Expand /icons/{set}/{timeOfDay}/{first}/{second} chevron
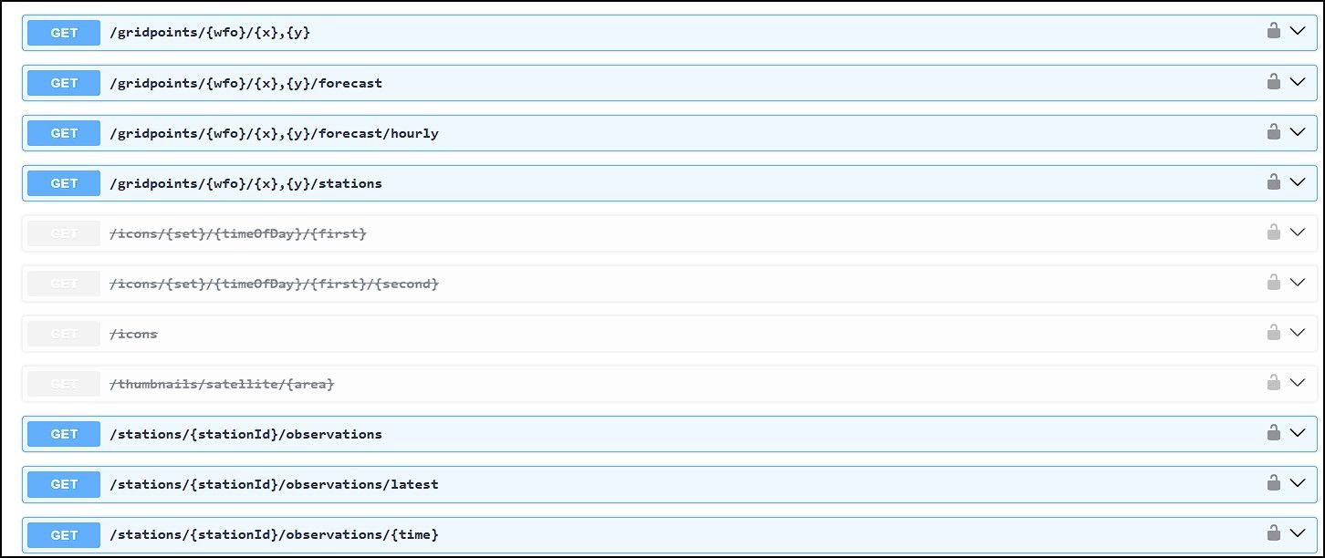This screenshot has height=558, width=1325. (1299, 283)
